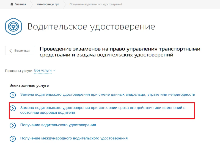The image size is (220, 146).
Task: Click the arrow icon beside Получение международного водительского удостоверения
Action: click(x=13, y=139)
